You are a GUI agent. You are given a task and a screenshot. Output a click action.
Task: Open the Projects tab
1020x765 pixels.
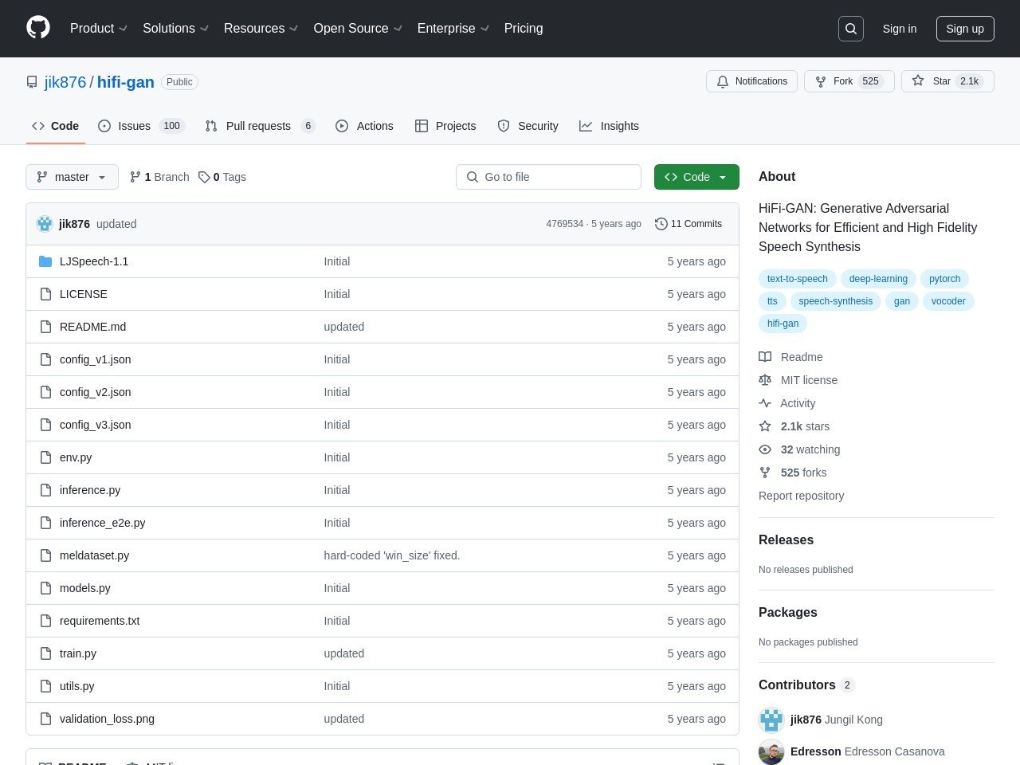coord(445,126)
